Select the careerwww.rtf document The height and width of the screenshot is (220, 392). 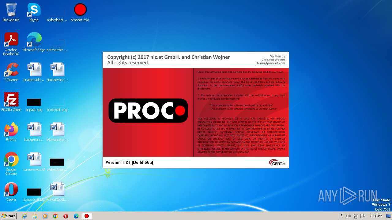[x=34, y=162]
